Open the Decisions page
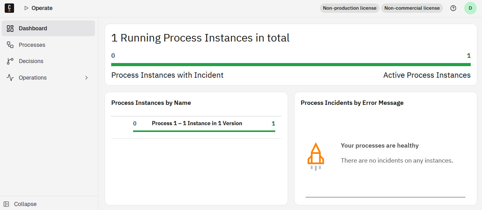The width and height of the screenshot is (482, 210). coord(48,61)
